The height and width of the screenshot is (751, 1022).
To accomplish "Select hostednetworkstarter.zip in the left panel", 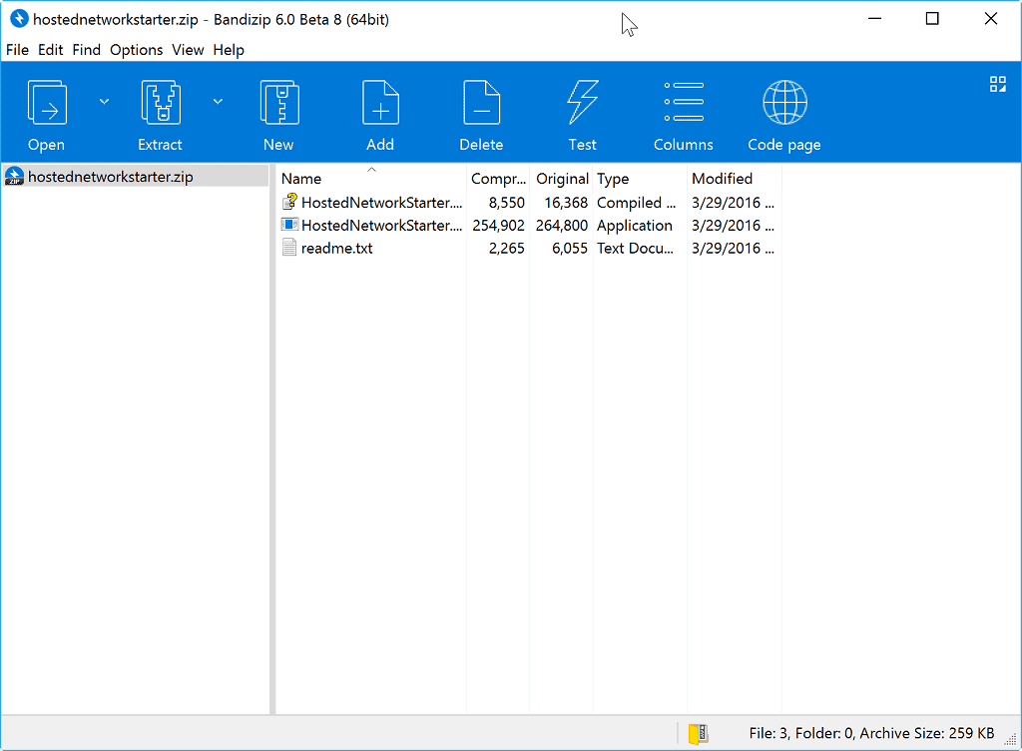I will pyautogui.click(x=107, y=176).
